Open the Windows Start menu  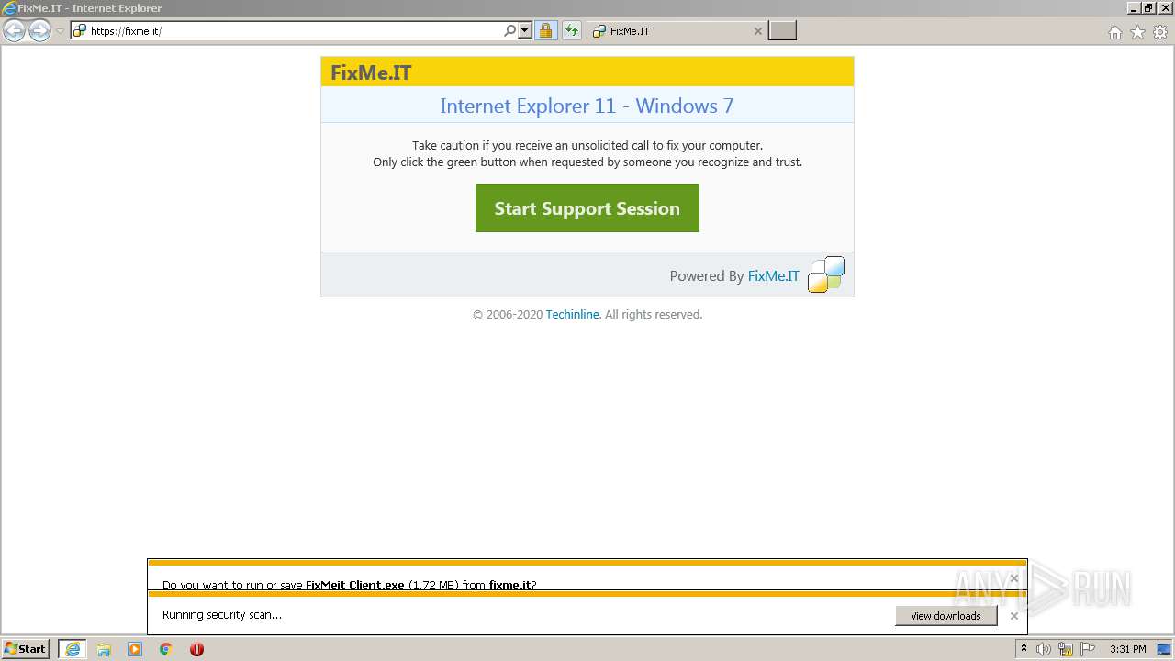click(26, 648)
